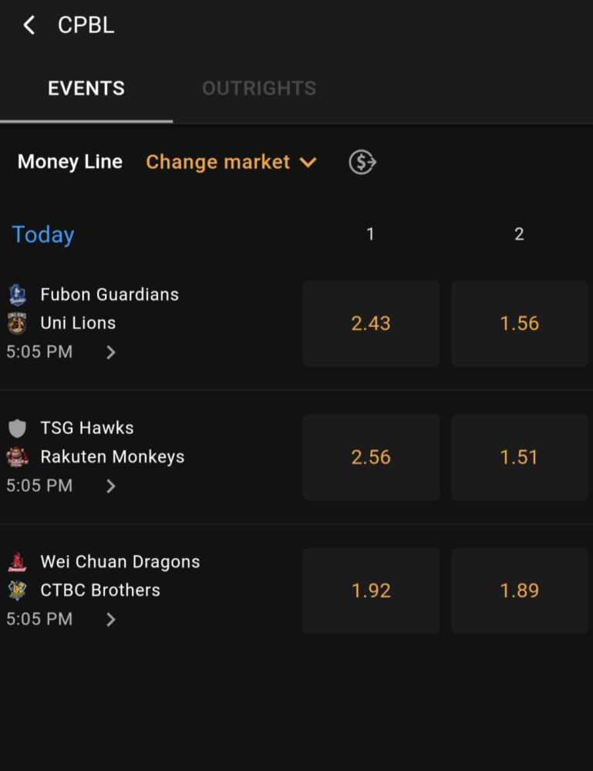Choose CTBC Brothers odds 1.89
Screen dimensions: 593x771
pyautogui.click(x=520, y=591)
